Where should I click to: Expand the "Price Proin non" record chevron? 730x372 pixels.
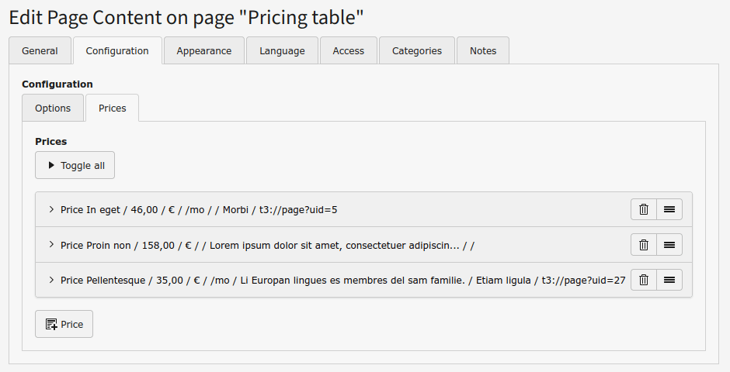(x=51, y=245)
